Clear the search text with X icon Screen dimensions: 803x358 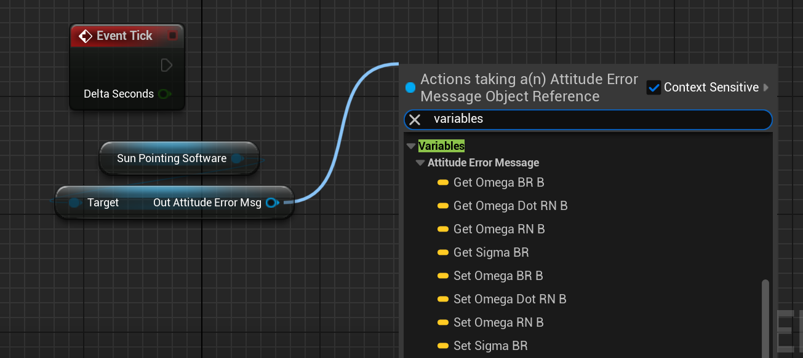coord(415,119)
